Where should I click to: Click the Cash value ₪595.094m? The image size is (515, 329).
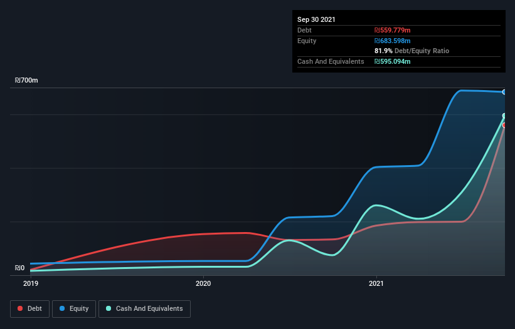coord(393,61)
